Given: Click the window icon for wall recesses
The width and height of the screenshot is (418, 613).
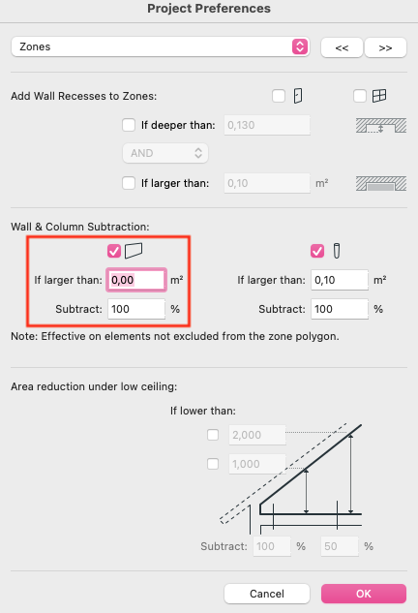Looking at the screenshot, I should [379, 96].
